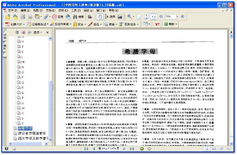Select the Hand tool
Image resolution: width=237 pixels, height=155 pixels.
(100, 17)
